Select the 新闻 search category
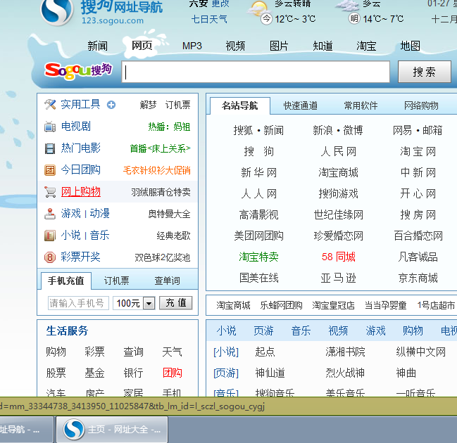This screenshot has height=443, width=457. [98, 46]
